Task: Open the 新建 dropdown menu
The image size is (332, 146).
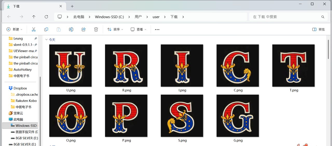Action: [15, 30]
